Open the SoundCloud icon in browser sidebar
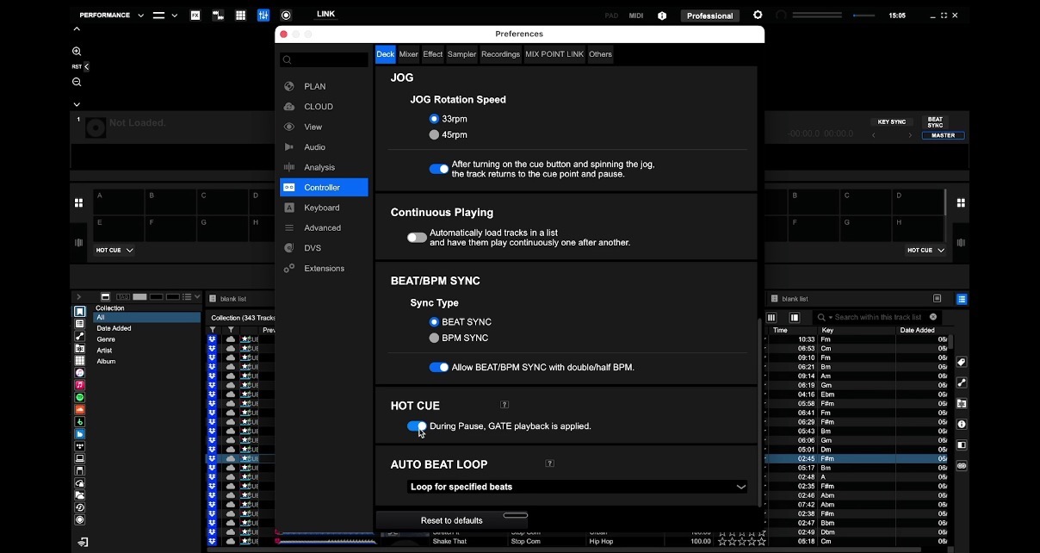This screenshot has width=1040, height=553. point(79,410)
